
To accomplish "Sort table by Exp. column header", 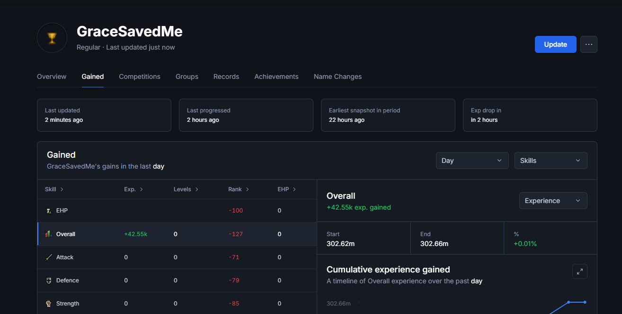I will tap(133, 189).
